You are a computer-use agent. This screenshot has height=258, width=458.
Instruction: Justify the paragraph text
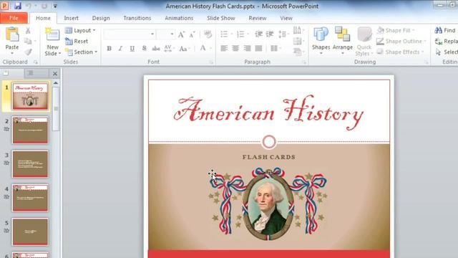[258, 48]
